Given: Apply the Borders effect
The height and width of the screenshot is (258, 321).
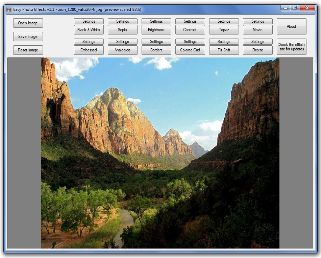Looking at the screenshot, I should click(x=156, y=50).
